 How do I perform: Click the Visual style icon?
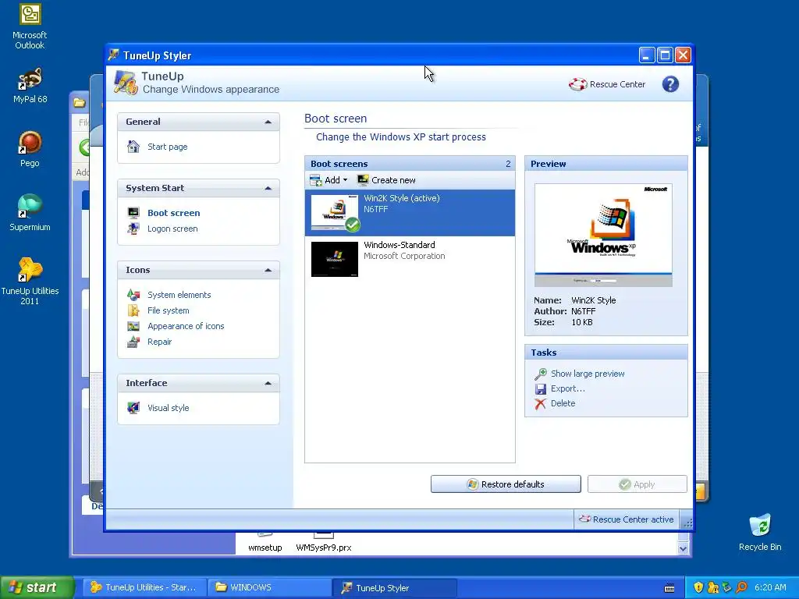[133, 408]
